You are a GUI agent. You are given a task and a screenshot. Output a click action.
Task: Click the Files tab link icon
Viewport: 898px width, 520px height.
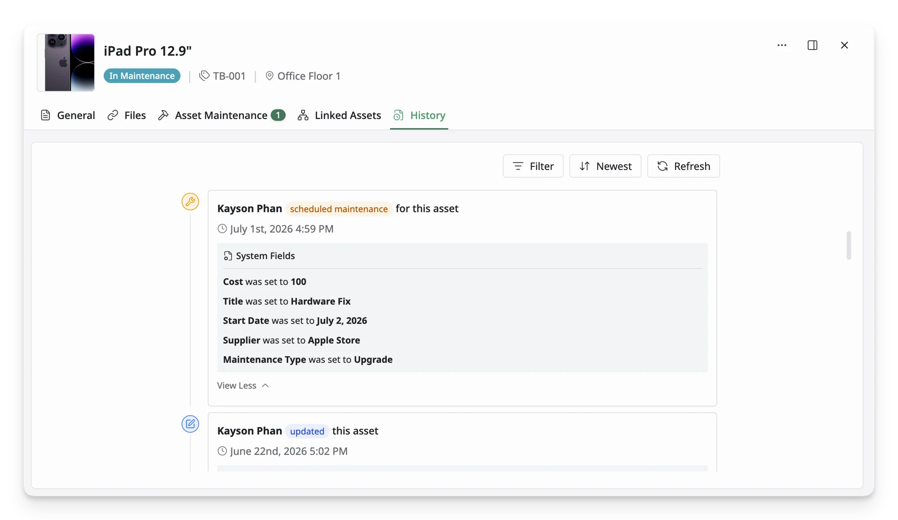[x=113, y=115]
